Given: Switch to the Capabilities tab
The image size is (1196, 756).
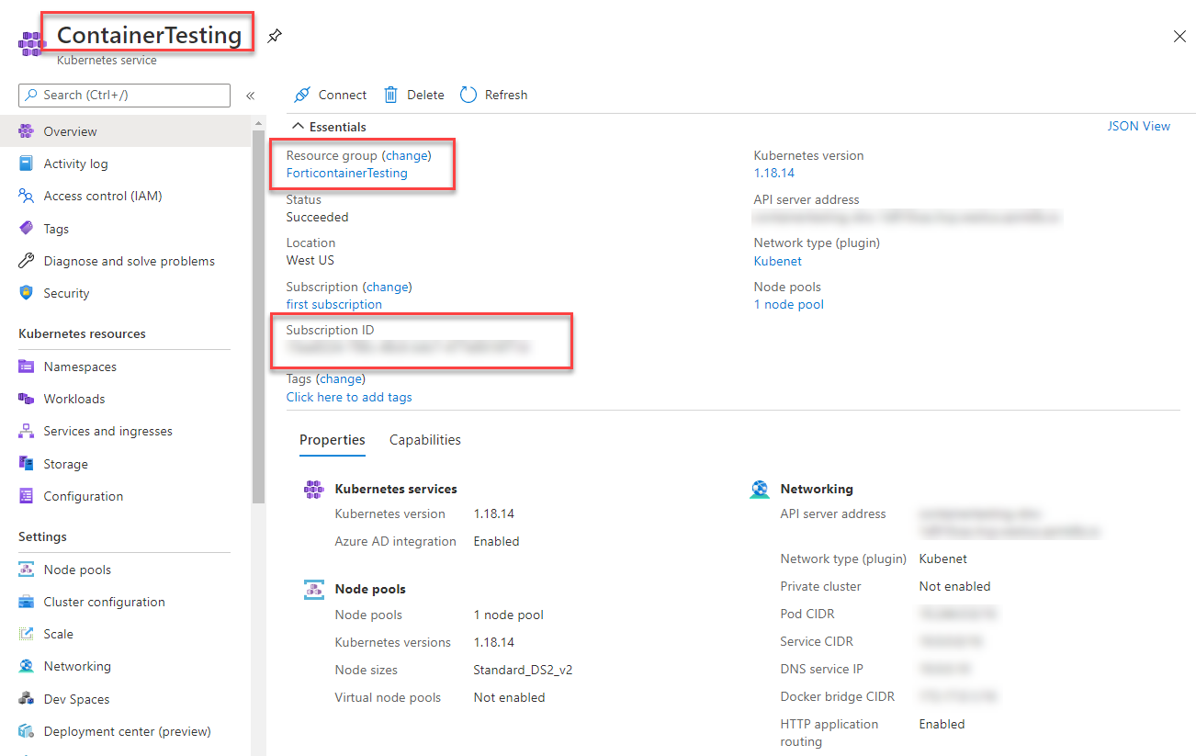Looking at the screenshot, I should 425,440.
